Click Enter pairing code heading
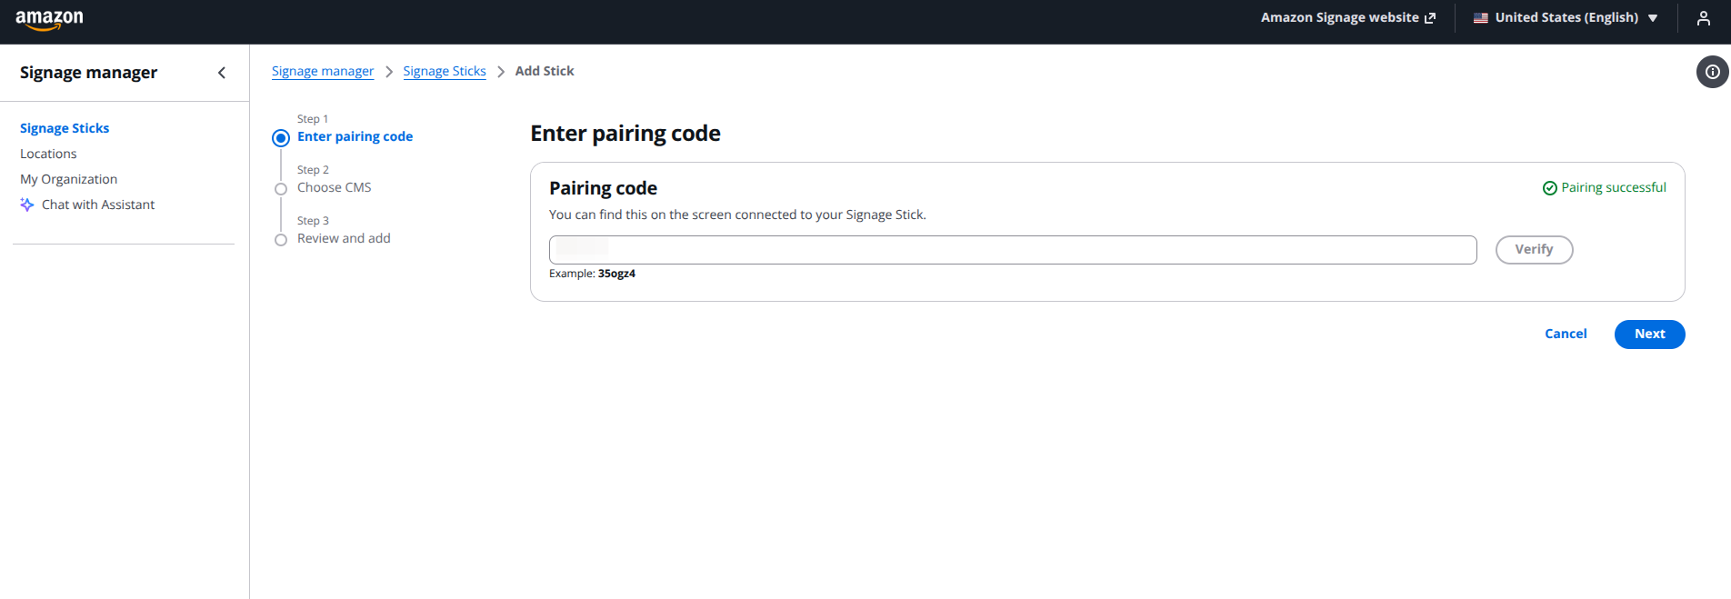The height and width of the screenshot is (599, 1731). tap(625, 134)
